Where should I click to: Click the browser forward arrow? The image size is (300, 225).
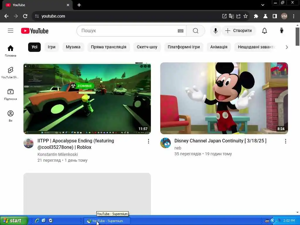(16, 16)
